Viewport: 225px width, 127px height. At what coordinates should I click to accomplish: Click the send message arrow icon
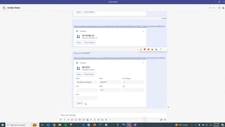(165, 120)
